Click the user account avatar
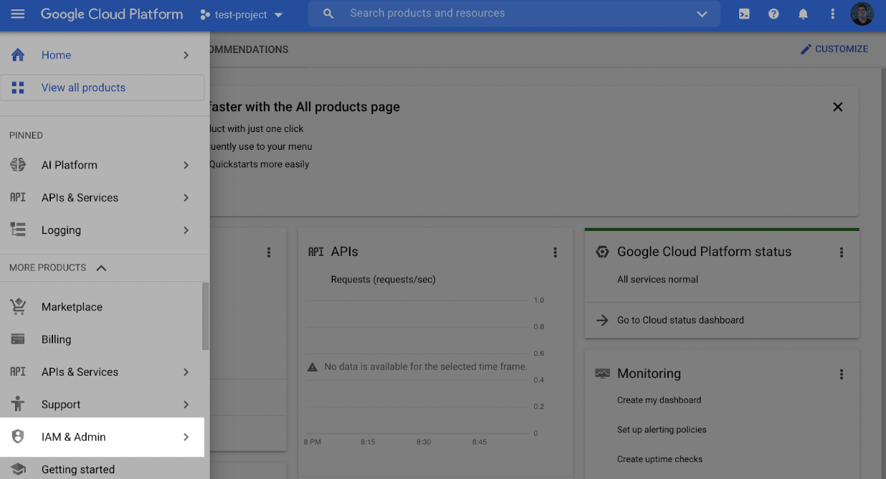 pyautogui.click(x=862, y=14)
